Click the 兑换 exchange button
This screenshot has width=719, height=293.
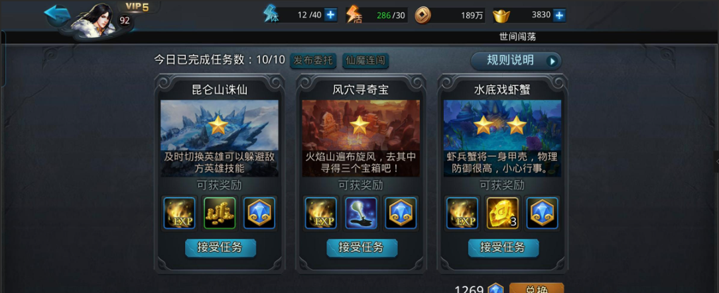(x=537, y=288)
